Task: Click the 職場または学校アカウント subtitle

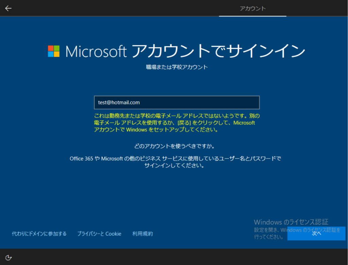Action: (177, 67)
